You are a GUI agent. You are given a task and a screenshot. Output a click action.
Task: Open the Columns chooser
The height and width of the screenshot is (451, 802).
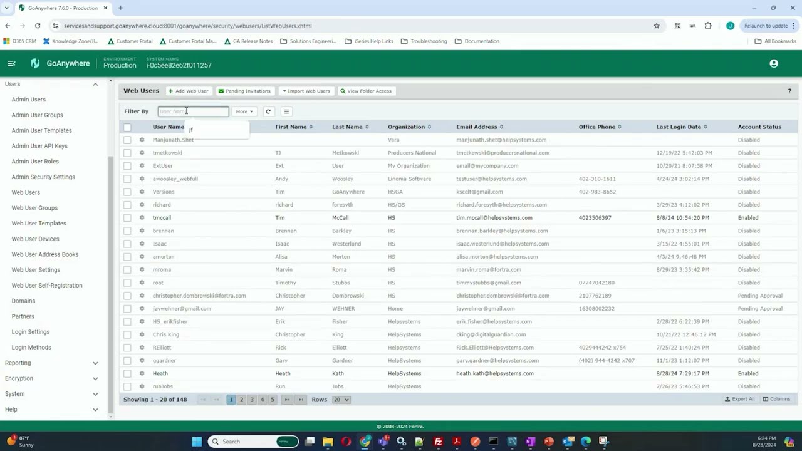click(776, 399)
